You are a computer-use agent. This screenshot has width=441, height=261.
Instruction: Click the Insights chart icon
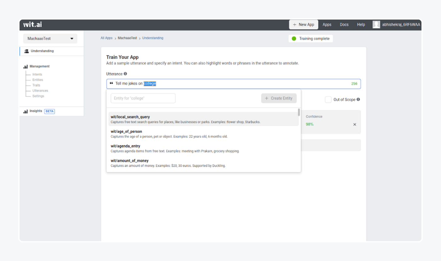(26, 111)
